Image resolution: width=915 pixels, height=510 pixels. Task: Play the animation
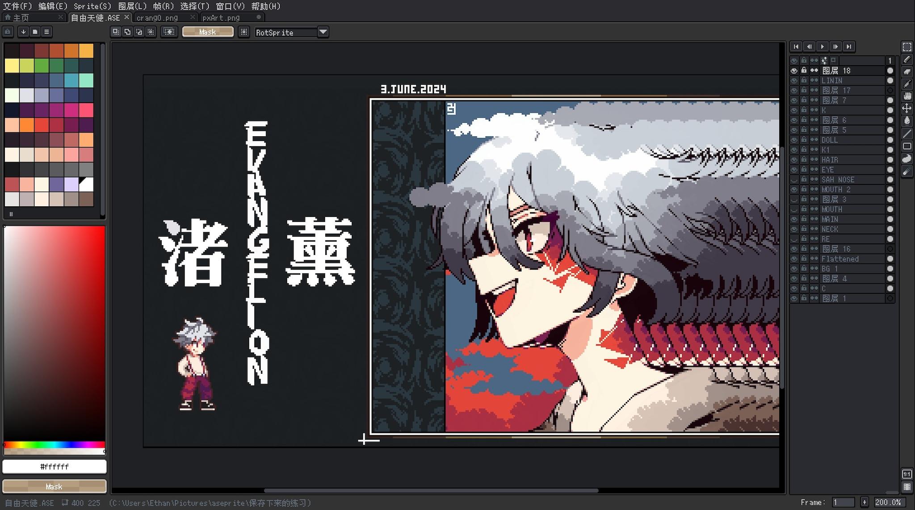coord(822,46)
